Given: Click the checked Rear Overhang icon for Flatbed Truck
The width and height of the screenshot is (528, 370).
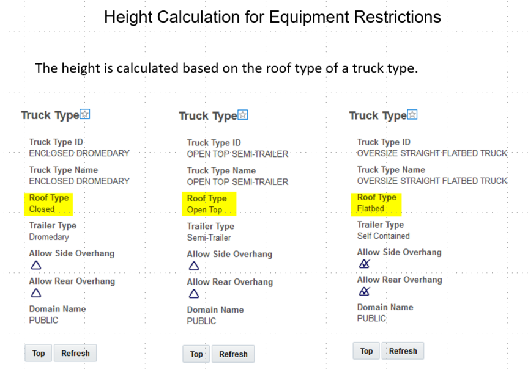Looking at the screenshot, I should click(364, 291).
